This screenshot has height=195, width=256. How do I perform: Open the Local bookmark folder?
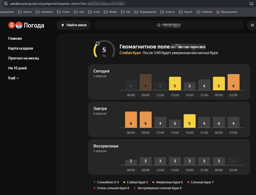pos(94,12)
